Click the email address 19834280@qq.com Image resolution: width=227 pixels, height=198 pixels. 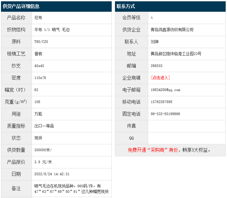coord(165,90)
